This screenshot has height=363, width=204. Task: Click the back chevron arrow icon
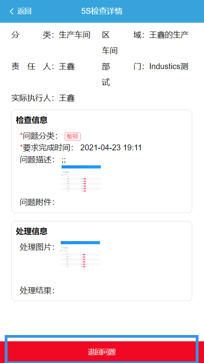(11, 11)
